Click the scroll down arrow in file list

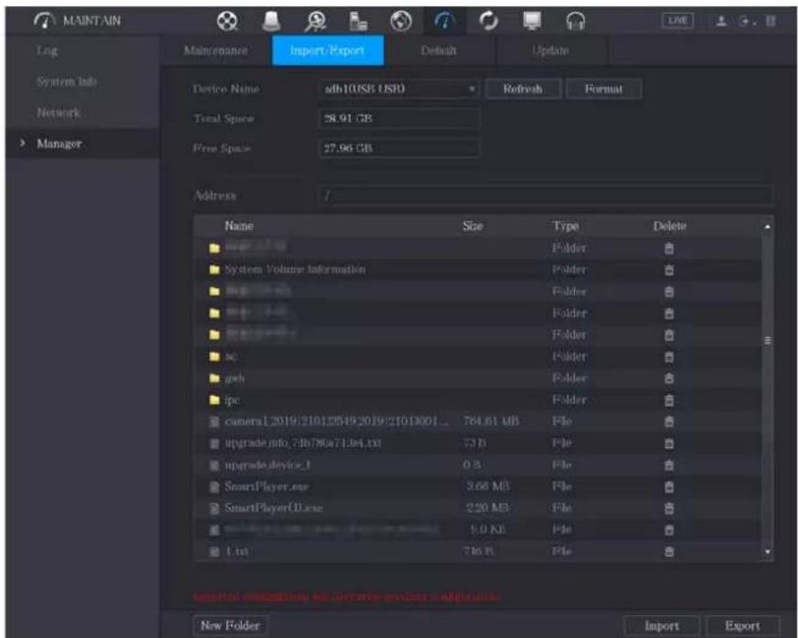tap(768, 552)
